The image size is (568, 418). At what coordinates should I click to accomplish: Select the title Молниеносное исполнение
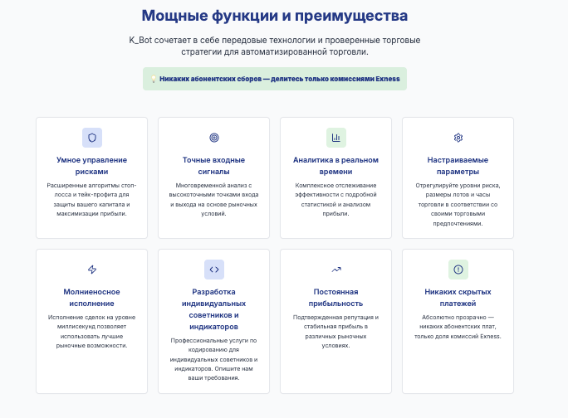coord(91,298)
